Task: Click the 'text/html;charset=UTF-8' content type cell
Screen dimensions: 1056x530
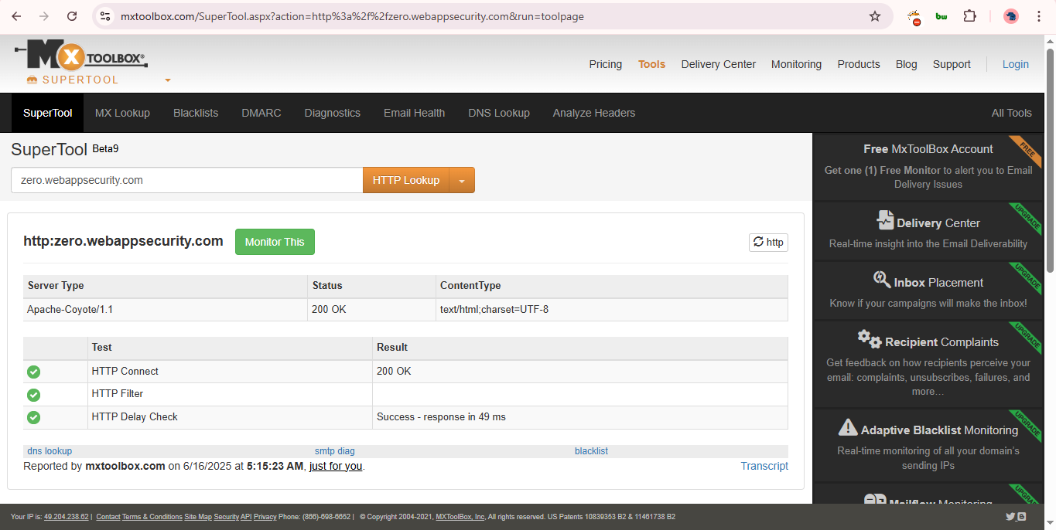Action: 612,309
